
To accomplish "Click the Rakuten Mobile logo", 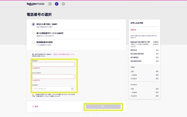I will (36, 4).
